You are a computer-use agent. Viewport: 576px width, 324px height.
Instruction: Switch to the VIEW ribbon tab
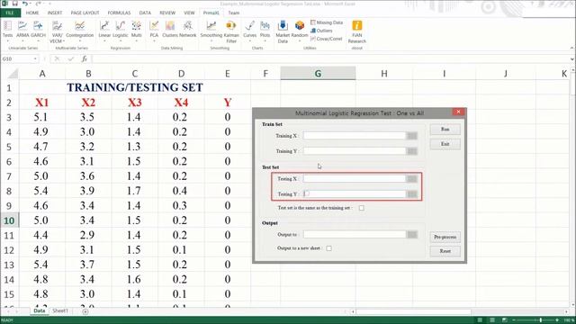[189, 13]
